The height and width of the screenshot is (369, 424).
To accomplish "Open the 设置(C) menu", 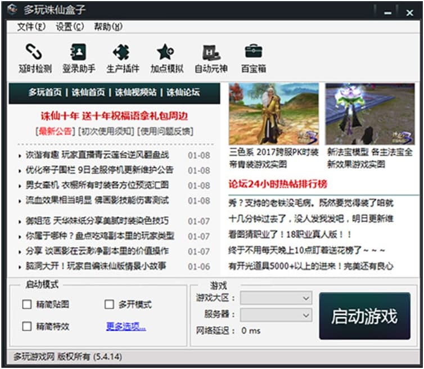I will point(70,27).
